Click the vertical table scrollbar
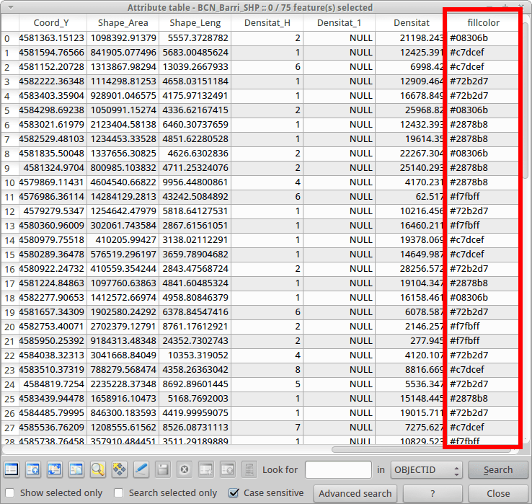Screen dimensions: 532x504 click(526, 216)
